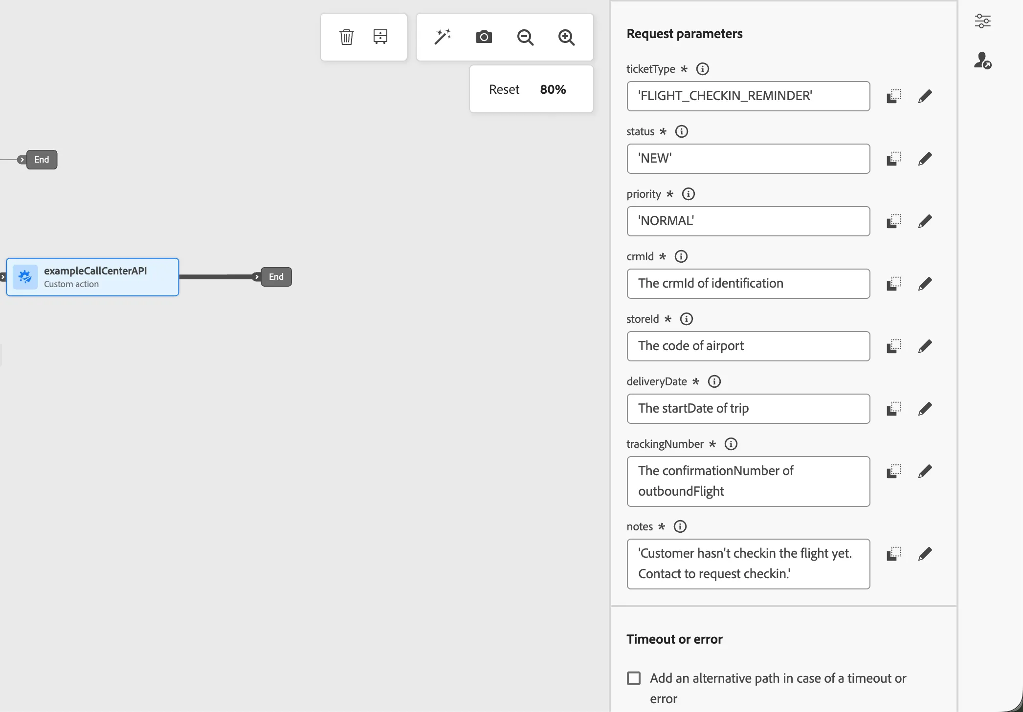
Task: Click info icon next to ticketType
Action: click(702, 69)
